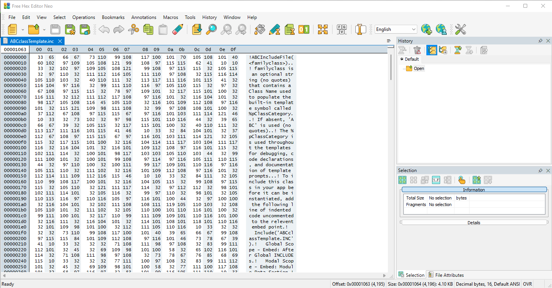The width and height of the screenshot is (552, 288).
Task: Open the Bookmarks menu
Action: [113, 17]
